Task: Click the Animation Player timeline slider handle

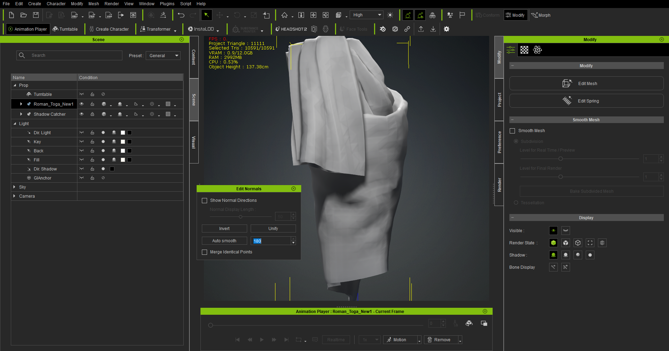Action: point(211,325)
